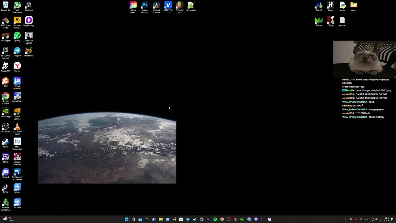Open the tray volume control
Screen dimensions: 396x223
point(377,219)
